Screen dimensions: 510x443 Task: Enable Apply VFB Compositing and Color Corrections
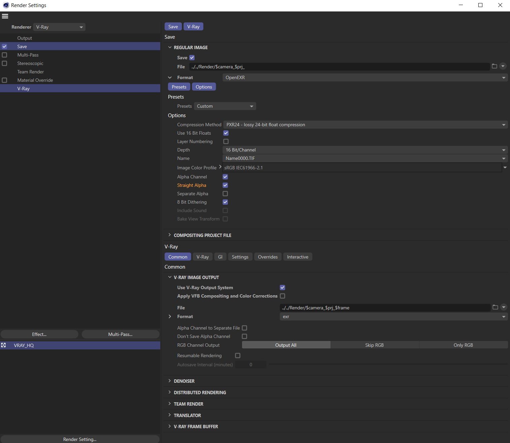tap(282, 296)
